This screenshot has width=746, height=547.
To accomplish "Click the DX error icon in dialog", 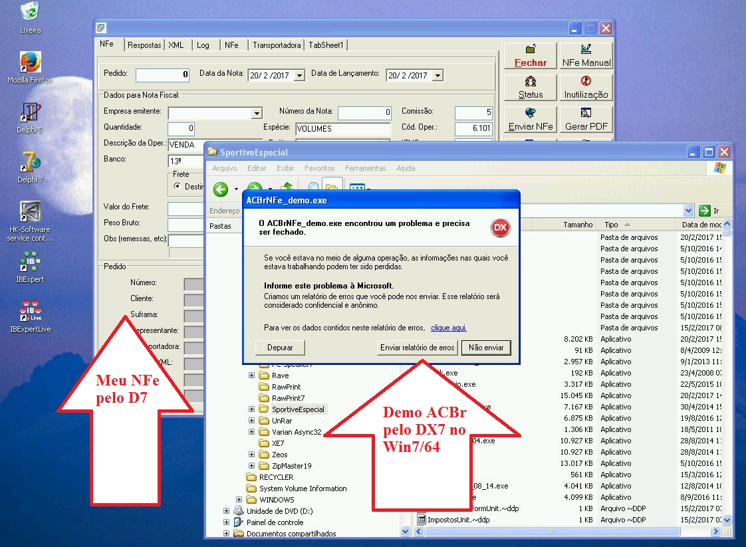I will click(500, 227).
